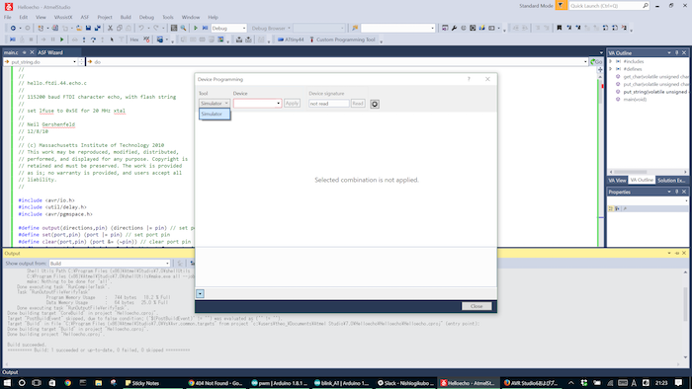This screenshot has height=389, width=692.
Task: Click the Device signature field
Action: [329, 104]
